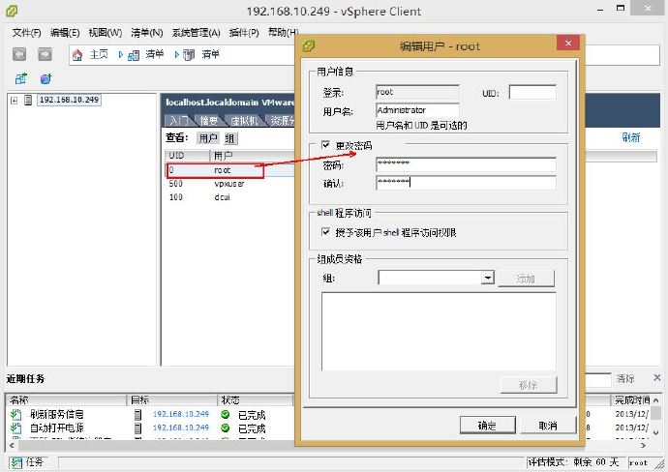This screenshot has width=668, height=472.
Task: Click the 完成时间 column header
Action: click(632, 400)
